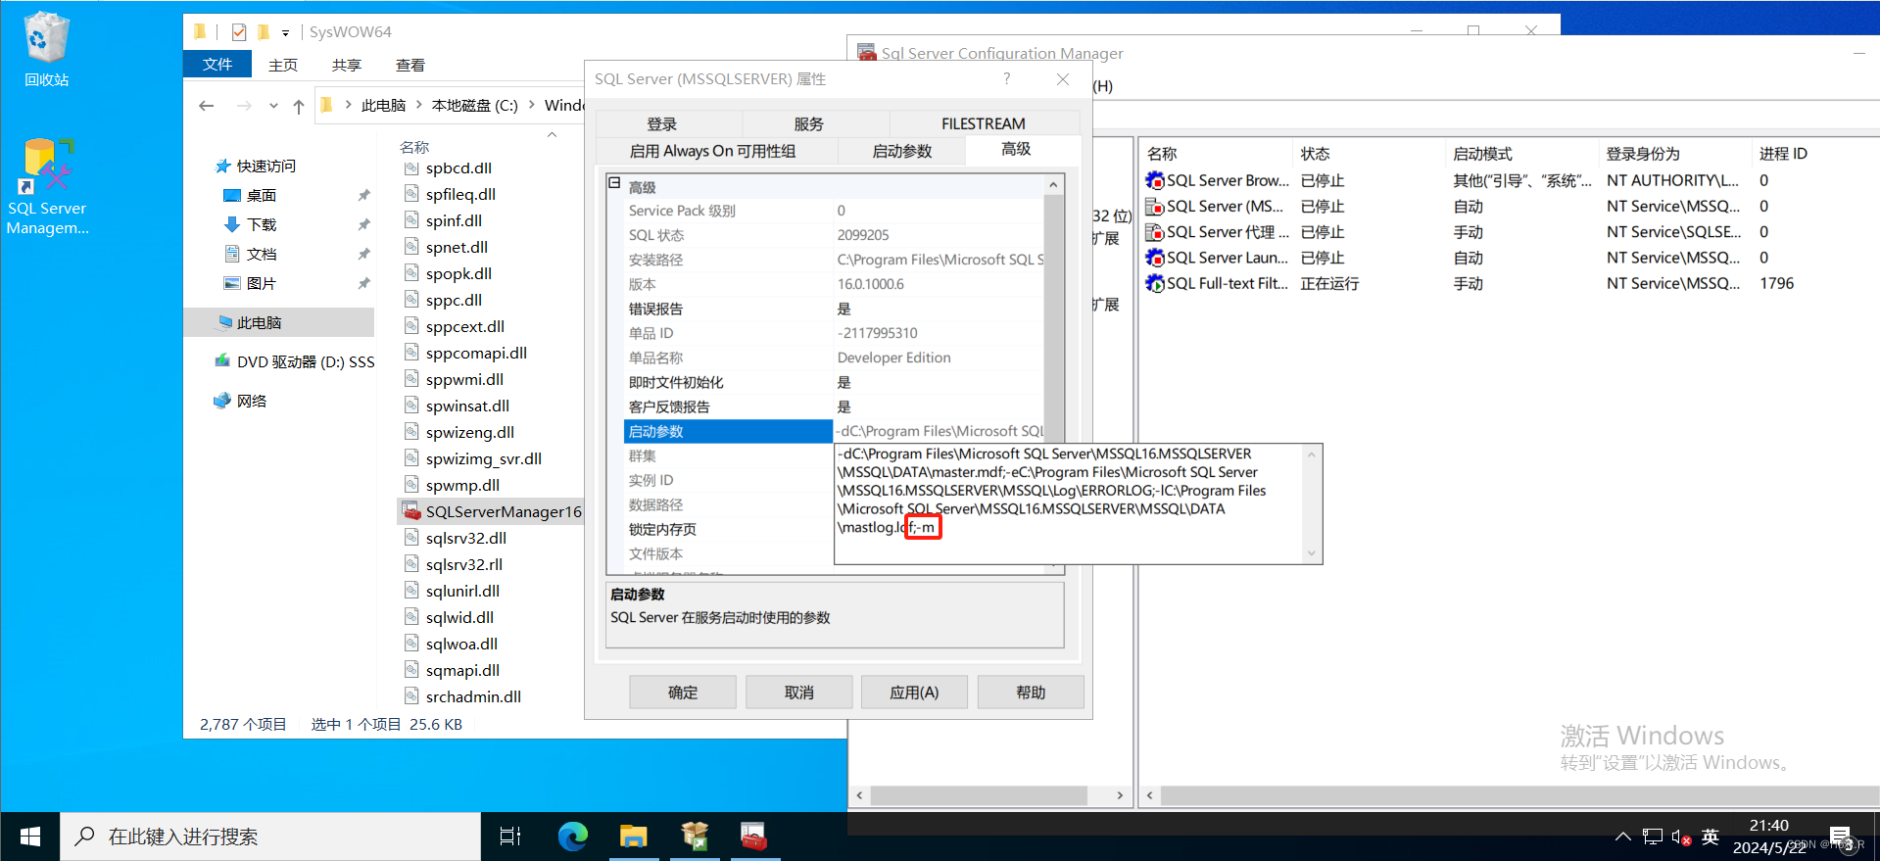The width and height of the screenshot is (1880, 861).
Task: Select the SQL Server 代理 service row
Action: tap(1509, 232)
